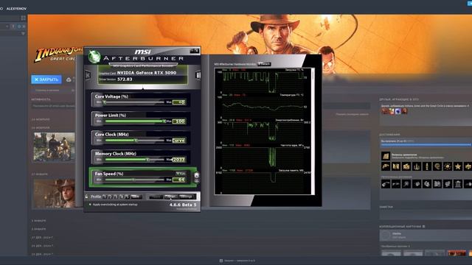The height and width of the screenshot is (265, 472).
Task: Select Afterburner profile slot 1
Action: click(x=105, y=197)
